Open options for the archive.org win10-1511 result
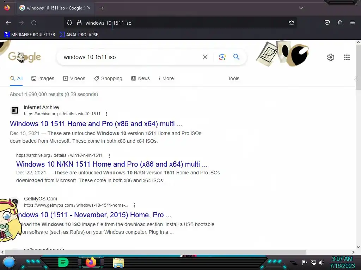Viewport: 361px width, 270px height. point(106,114)
